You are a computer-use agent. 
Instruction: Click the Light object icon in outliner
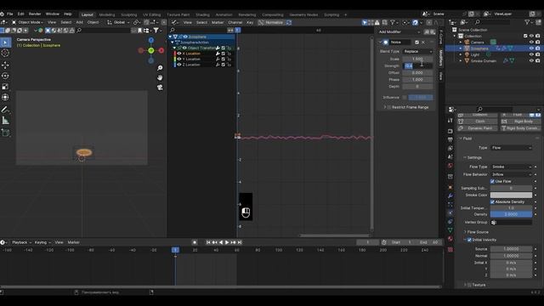pyautogui.click(x=467, y=54)
